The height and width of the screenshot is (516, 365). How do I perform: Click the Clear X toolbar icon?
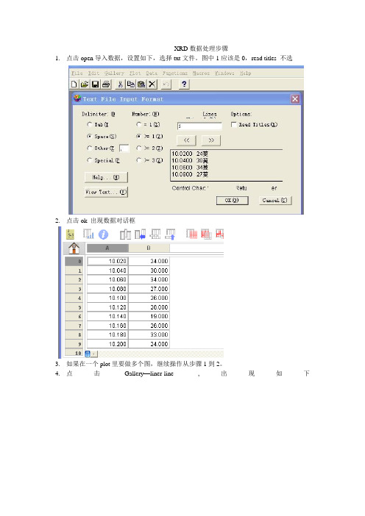click(152, 85)
